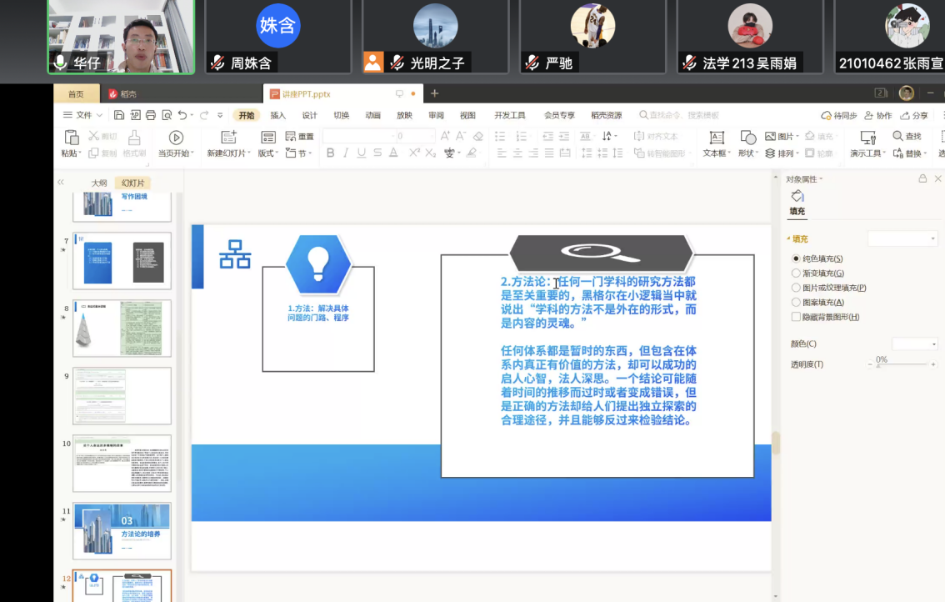
Task: Switch to the 插入 ribbon tab
Action: (x=277, y=115)
